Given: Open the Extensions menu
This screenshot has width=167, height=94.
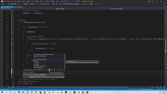Looking at the screenshot, I should pos(47,1).
